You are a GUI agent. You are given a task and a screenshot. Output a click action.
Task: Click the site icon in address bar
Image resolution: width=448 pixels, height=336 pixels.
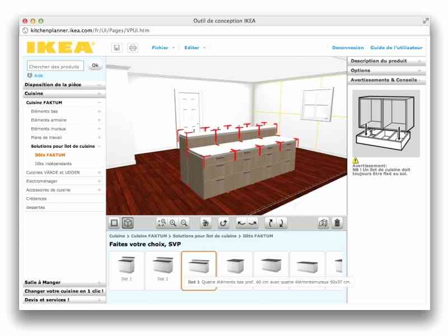(25, 30)
